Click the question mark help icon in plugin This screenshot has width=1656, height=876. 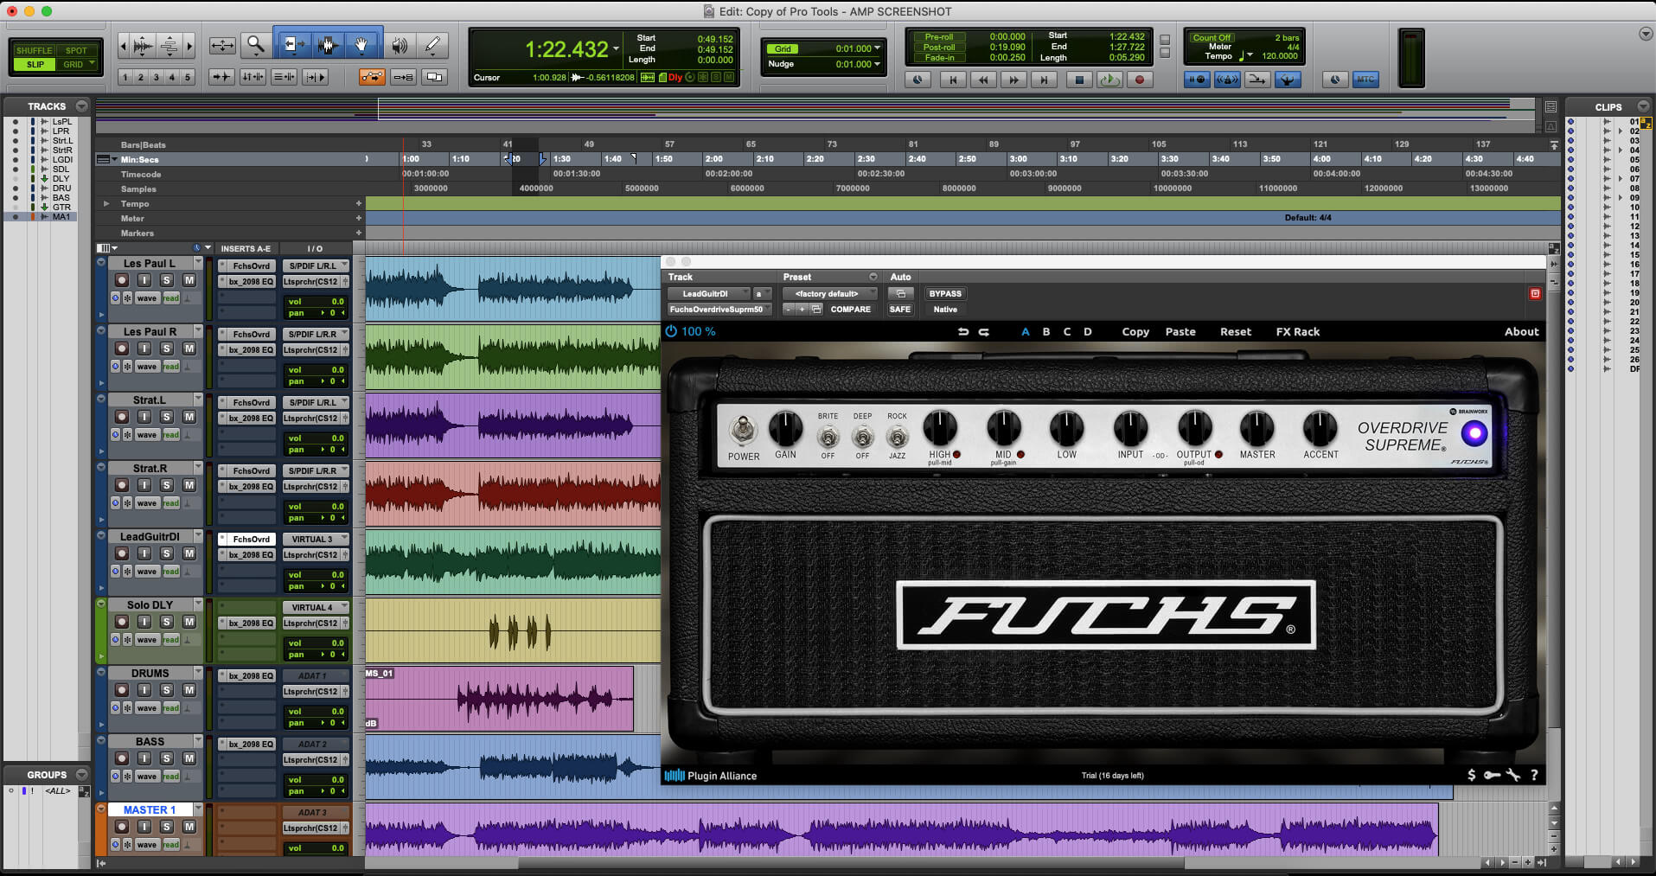pos(1534,775)
